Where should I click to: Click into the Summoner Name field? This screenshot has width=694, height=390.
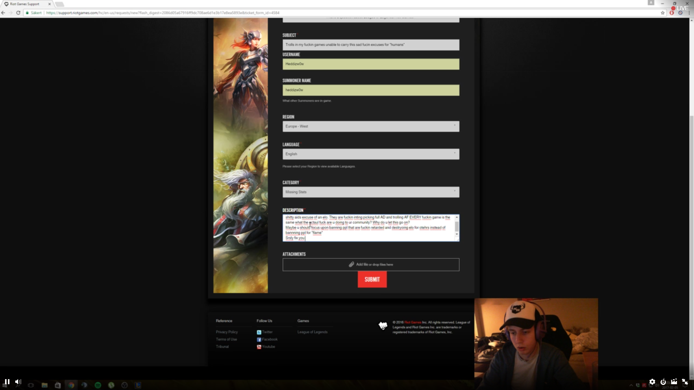(371, 90)
